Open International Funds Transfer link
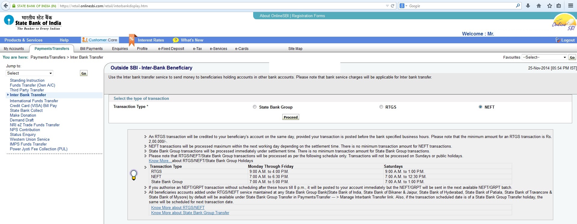Viewport: 577px width, 224px height. (34, 101)
